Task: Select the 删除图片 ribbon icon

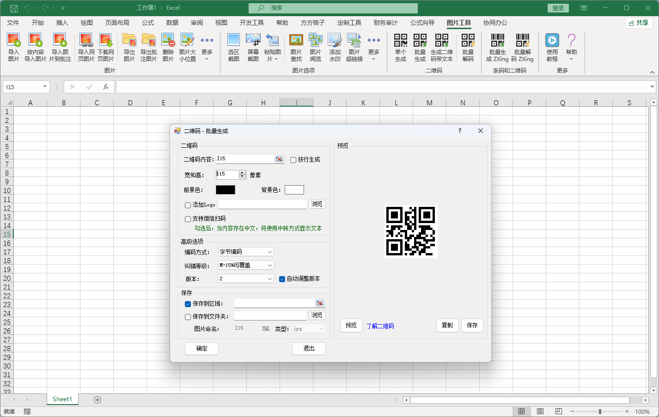Action: click(168, 47)
